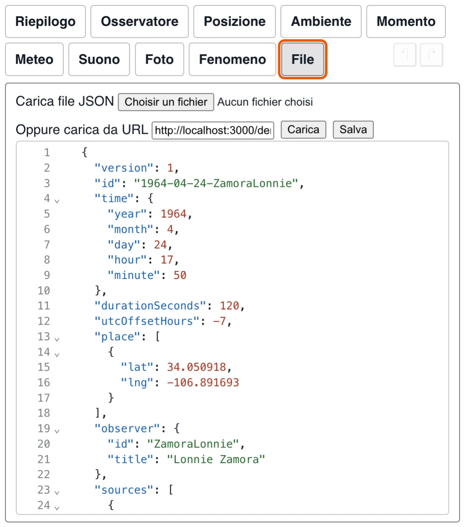Click the durationSeconds value 120
The width and height of the screenshot is (465, 527).
point(229,306)
